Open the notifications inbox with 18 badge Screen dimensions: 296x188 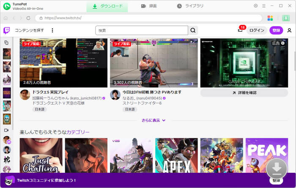pyautogui.click(x=240, y=30)
